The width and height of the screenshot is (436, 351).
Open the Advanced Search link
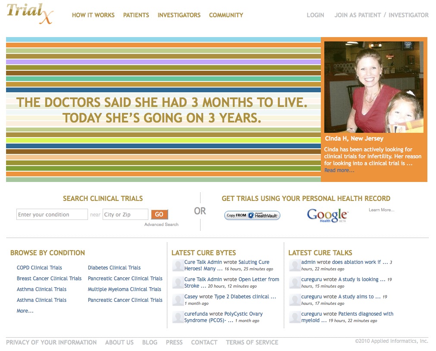coord(161,225)
